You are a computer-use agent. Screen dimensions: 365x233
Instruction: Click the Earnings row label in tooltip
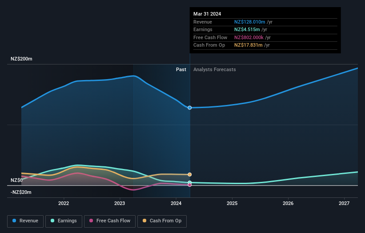click(x=203, y=29)
